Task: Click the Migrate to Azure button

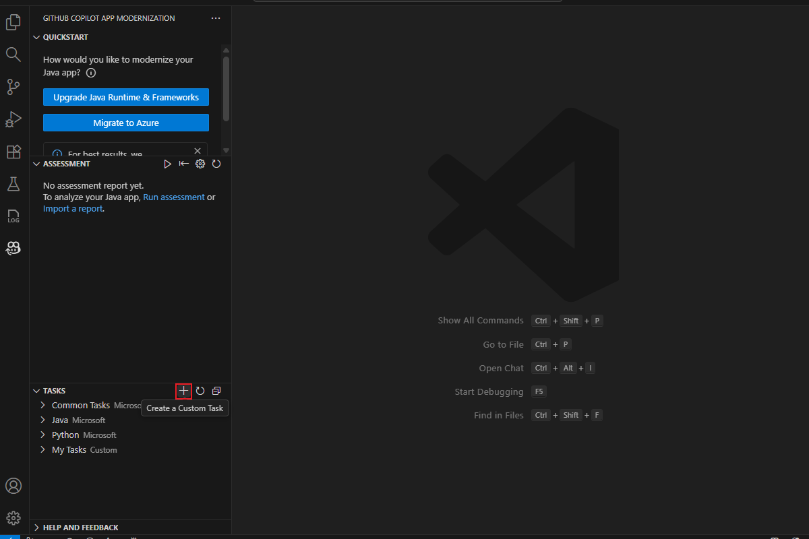Action: 126,123
